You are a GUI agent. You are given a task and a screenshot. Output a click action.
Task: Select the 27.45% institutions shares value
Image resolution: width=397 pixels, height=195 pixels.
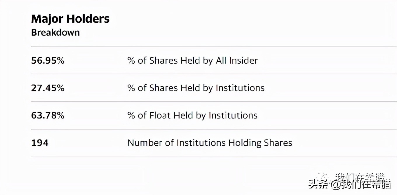pos(48,88)
